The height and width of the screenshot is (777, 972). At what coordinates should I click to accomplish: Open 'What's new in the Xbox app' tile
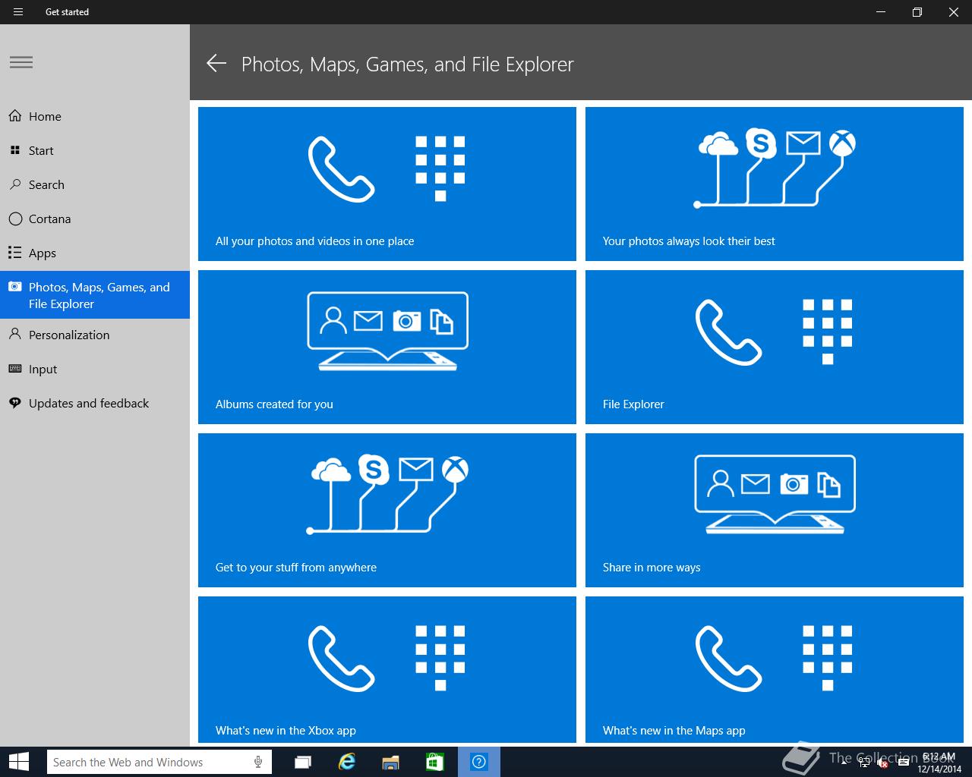click(387, 669)
